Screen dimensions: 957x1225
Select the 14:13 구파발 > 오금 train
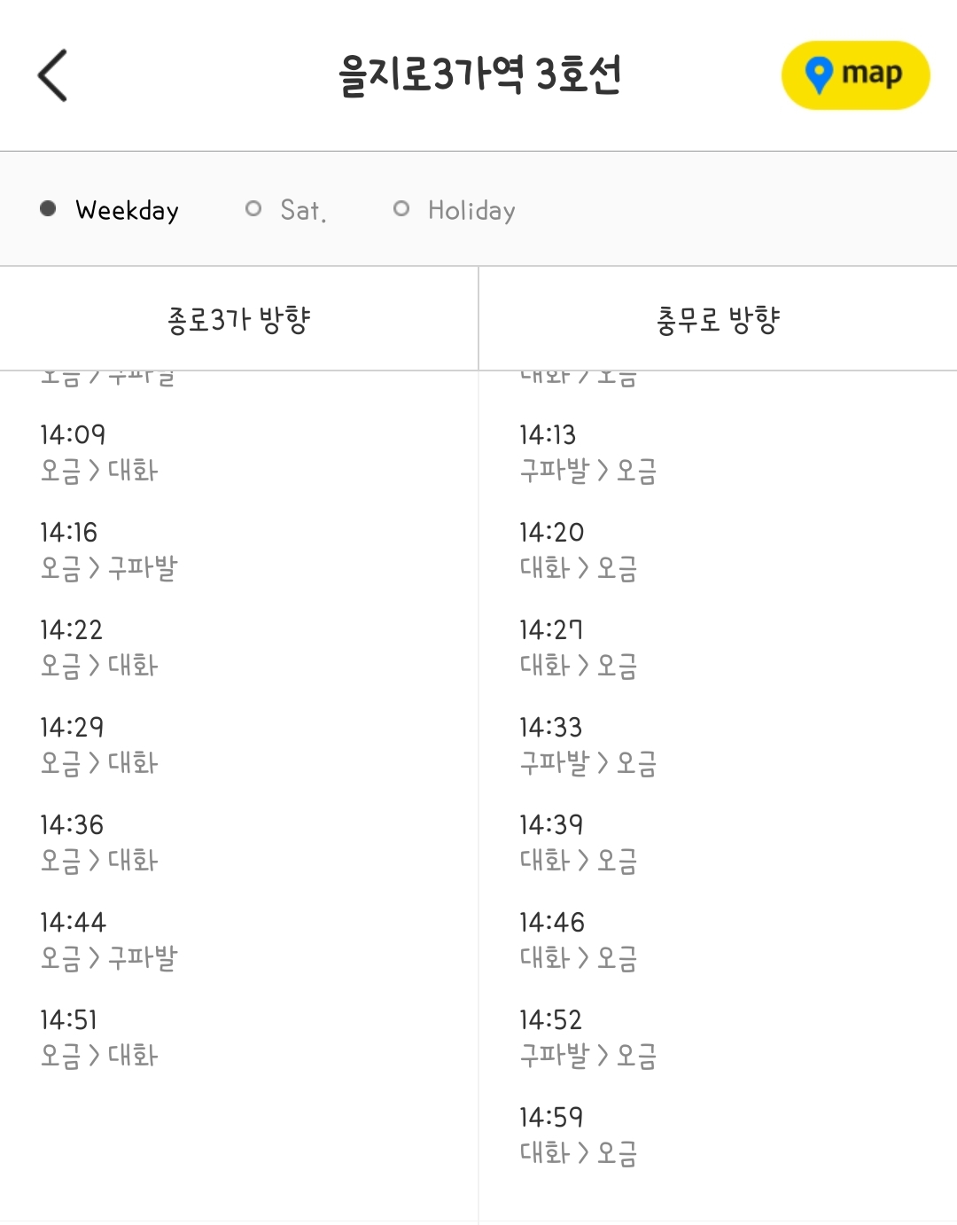click(587, 452)
